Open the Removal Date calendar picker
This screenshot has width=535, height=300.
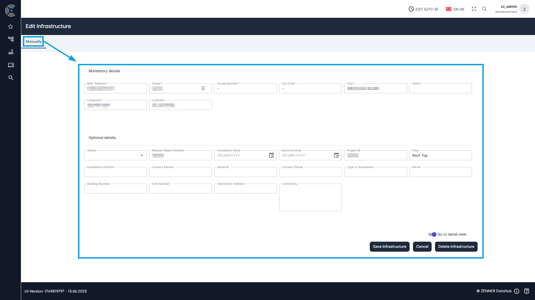click(336, 155)
